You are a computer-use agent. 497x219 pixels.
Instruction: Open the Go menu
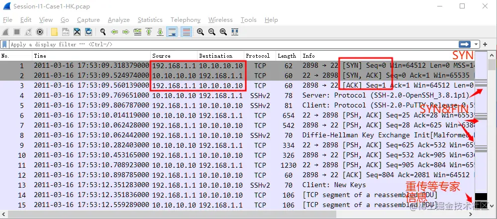click(x=65, y=20)
